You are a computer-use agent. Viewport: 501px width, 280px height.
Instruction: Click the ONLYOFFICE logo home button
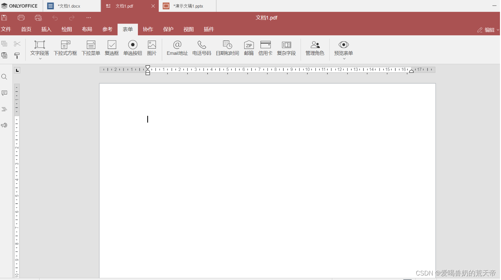19,6
